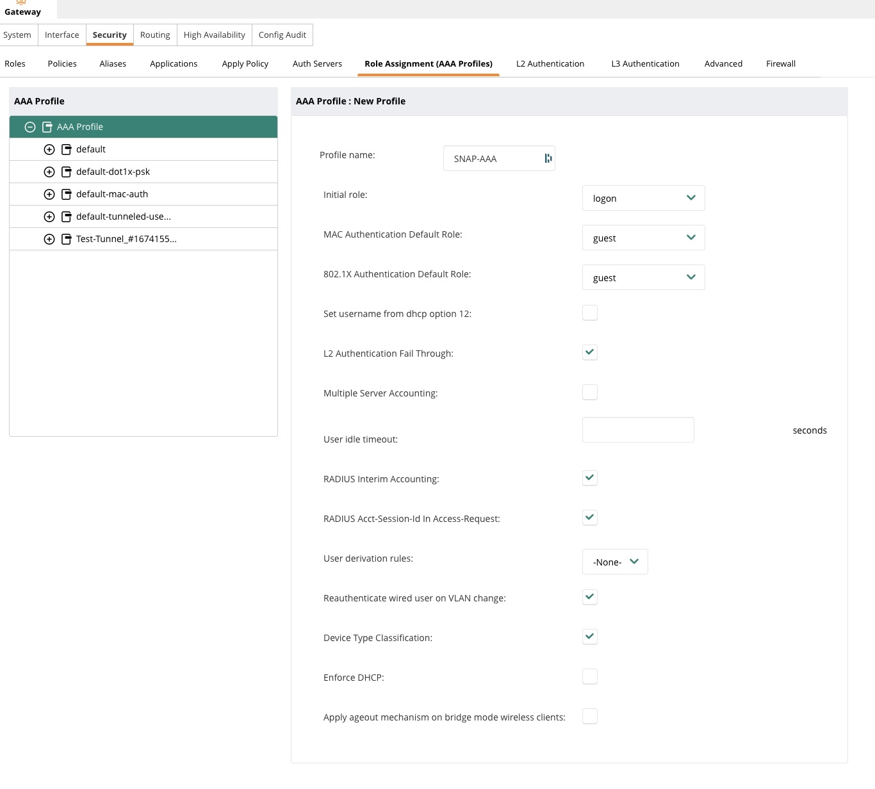Click the User idle timeout input field

pos(637,430)
